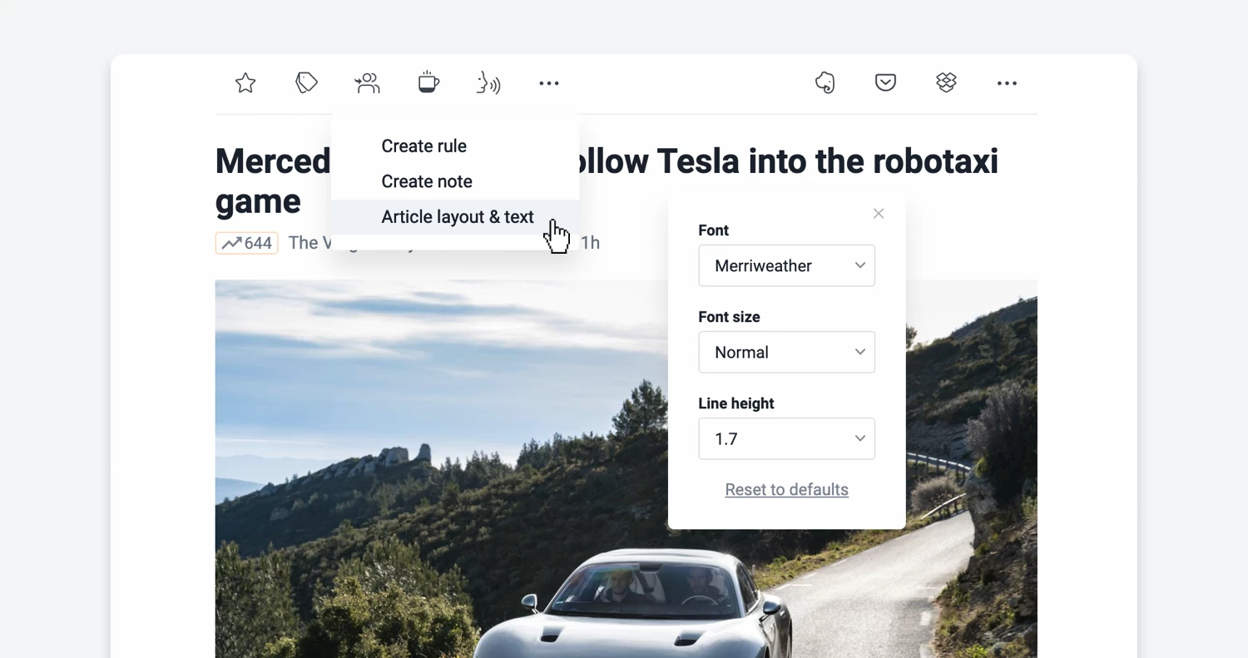
Task: Select Create rule from the menu
Action: click(423, 146)
